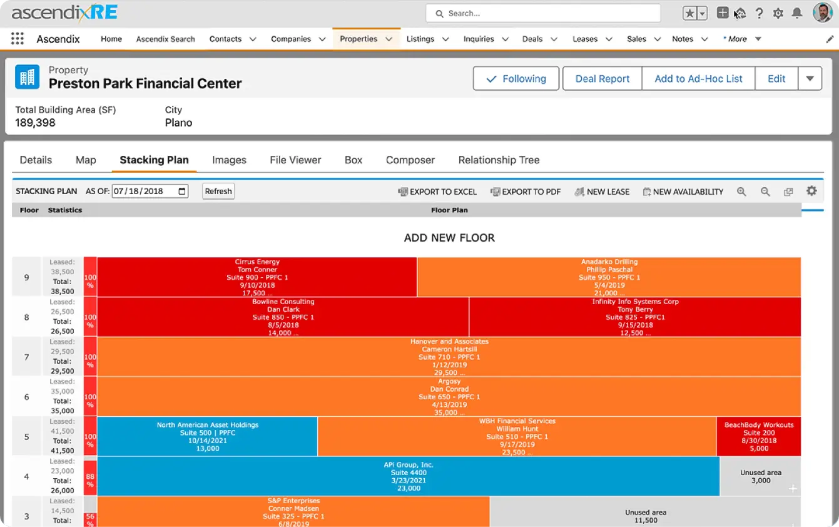This screenshot has height=527, width=839.
Task: Add space to floor 4 unused area plus
Action: coord(793,489)
